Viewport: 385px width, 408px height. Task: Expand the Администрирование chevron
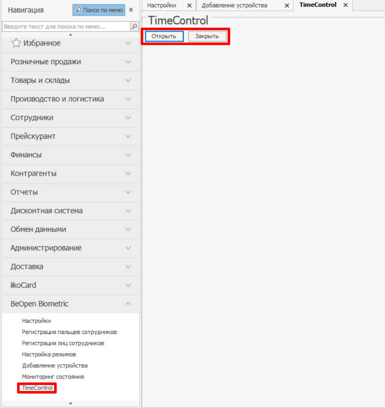coord(128,248)
